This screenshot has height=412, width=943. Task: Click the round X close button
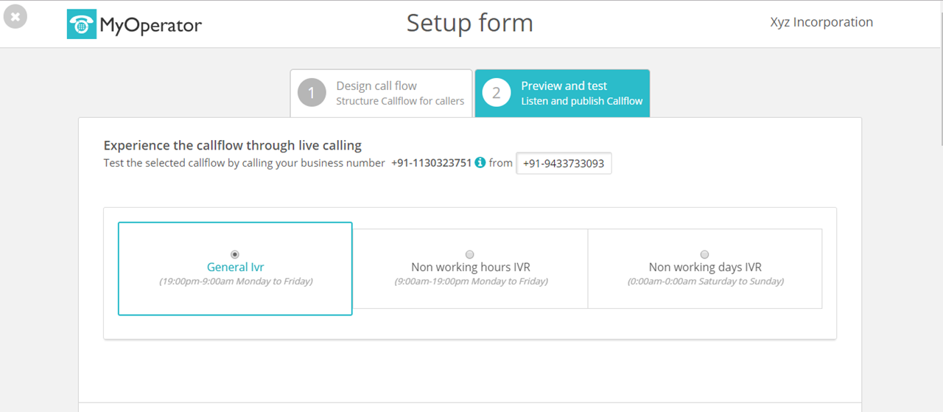point(15,17)
